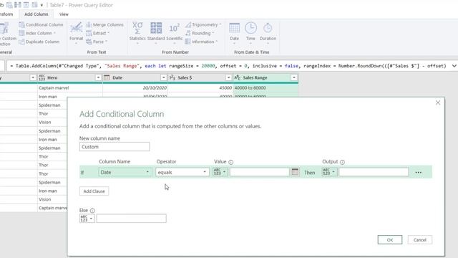This screenshot has width=458, height=258.
Task: Change the Output type selector
Action: pos(329,172)
